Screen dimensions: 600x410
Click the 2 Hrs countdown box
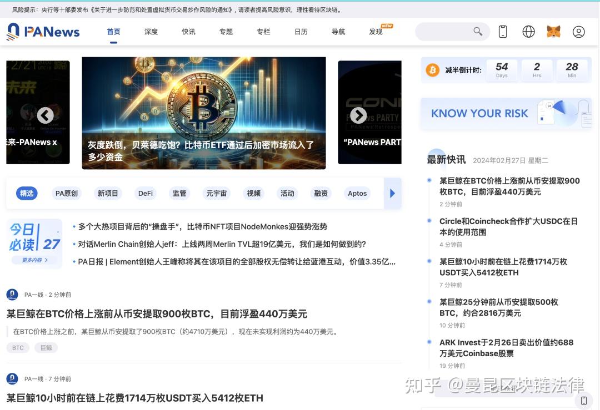537,70
